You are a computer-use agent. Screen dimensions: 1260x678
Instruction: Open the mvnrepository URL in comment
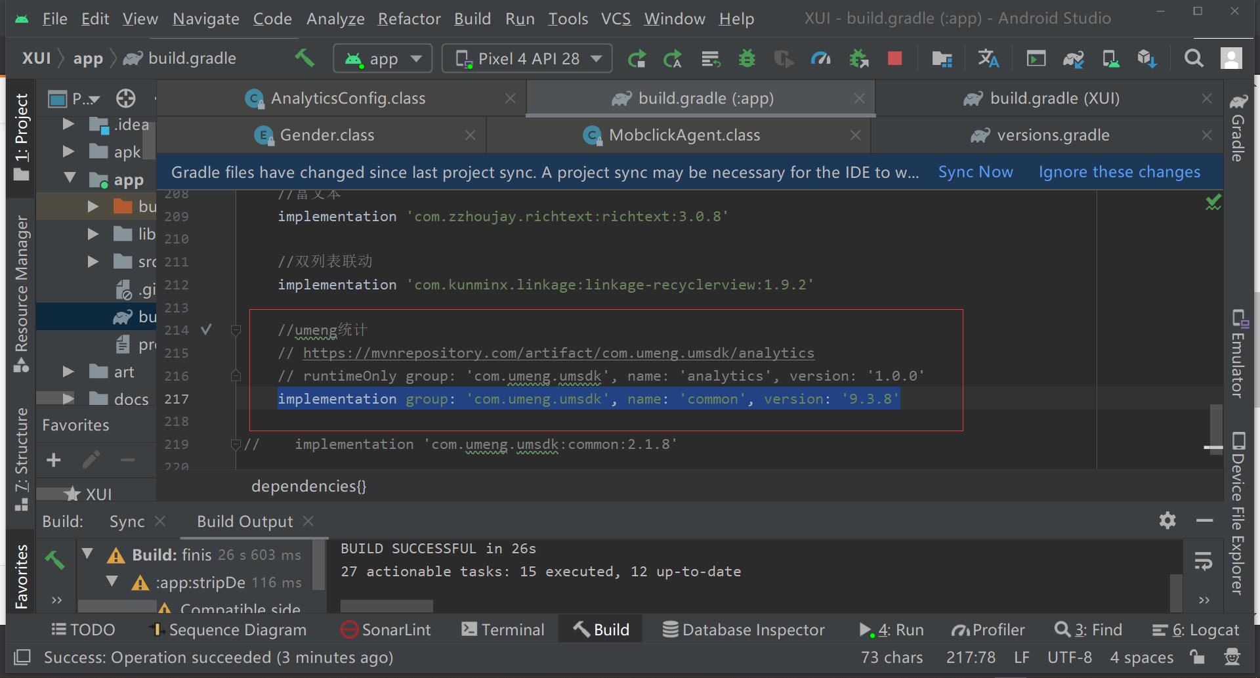[558, 353]
